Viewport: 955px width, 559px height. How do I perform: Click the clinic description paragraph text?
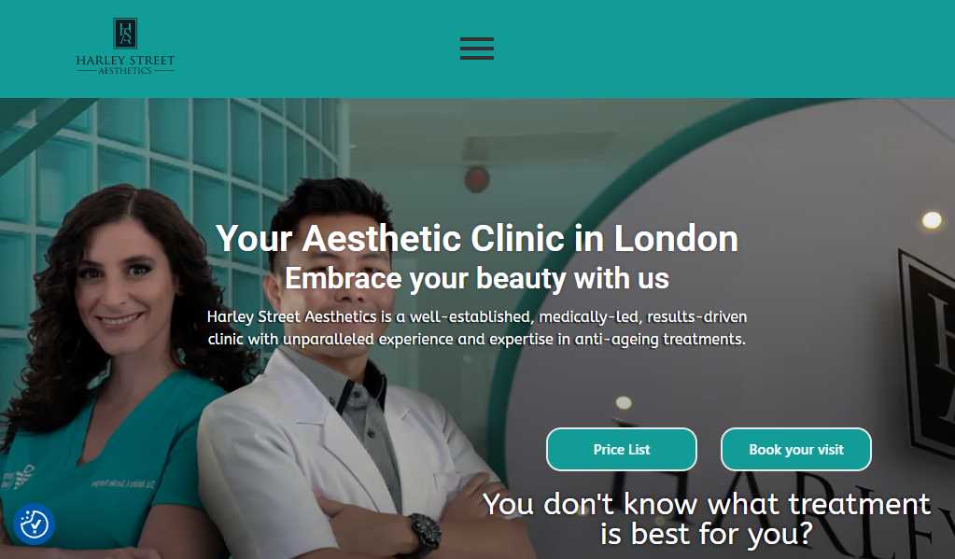click(x=477, y=328)
